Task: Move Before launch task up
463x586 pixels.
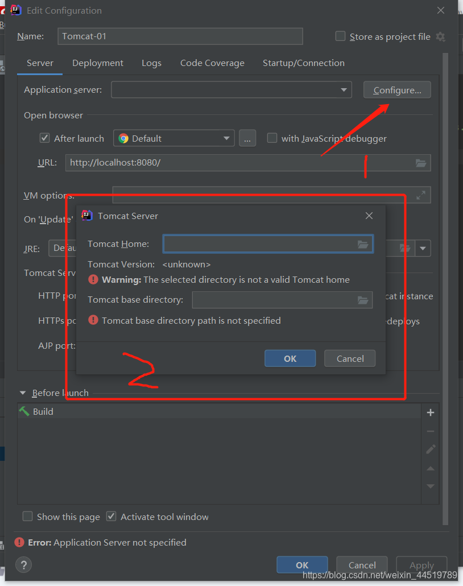Action: [x=431, y=468]
